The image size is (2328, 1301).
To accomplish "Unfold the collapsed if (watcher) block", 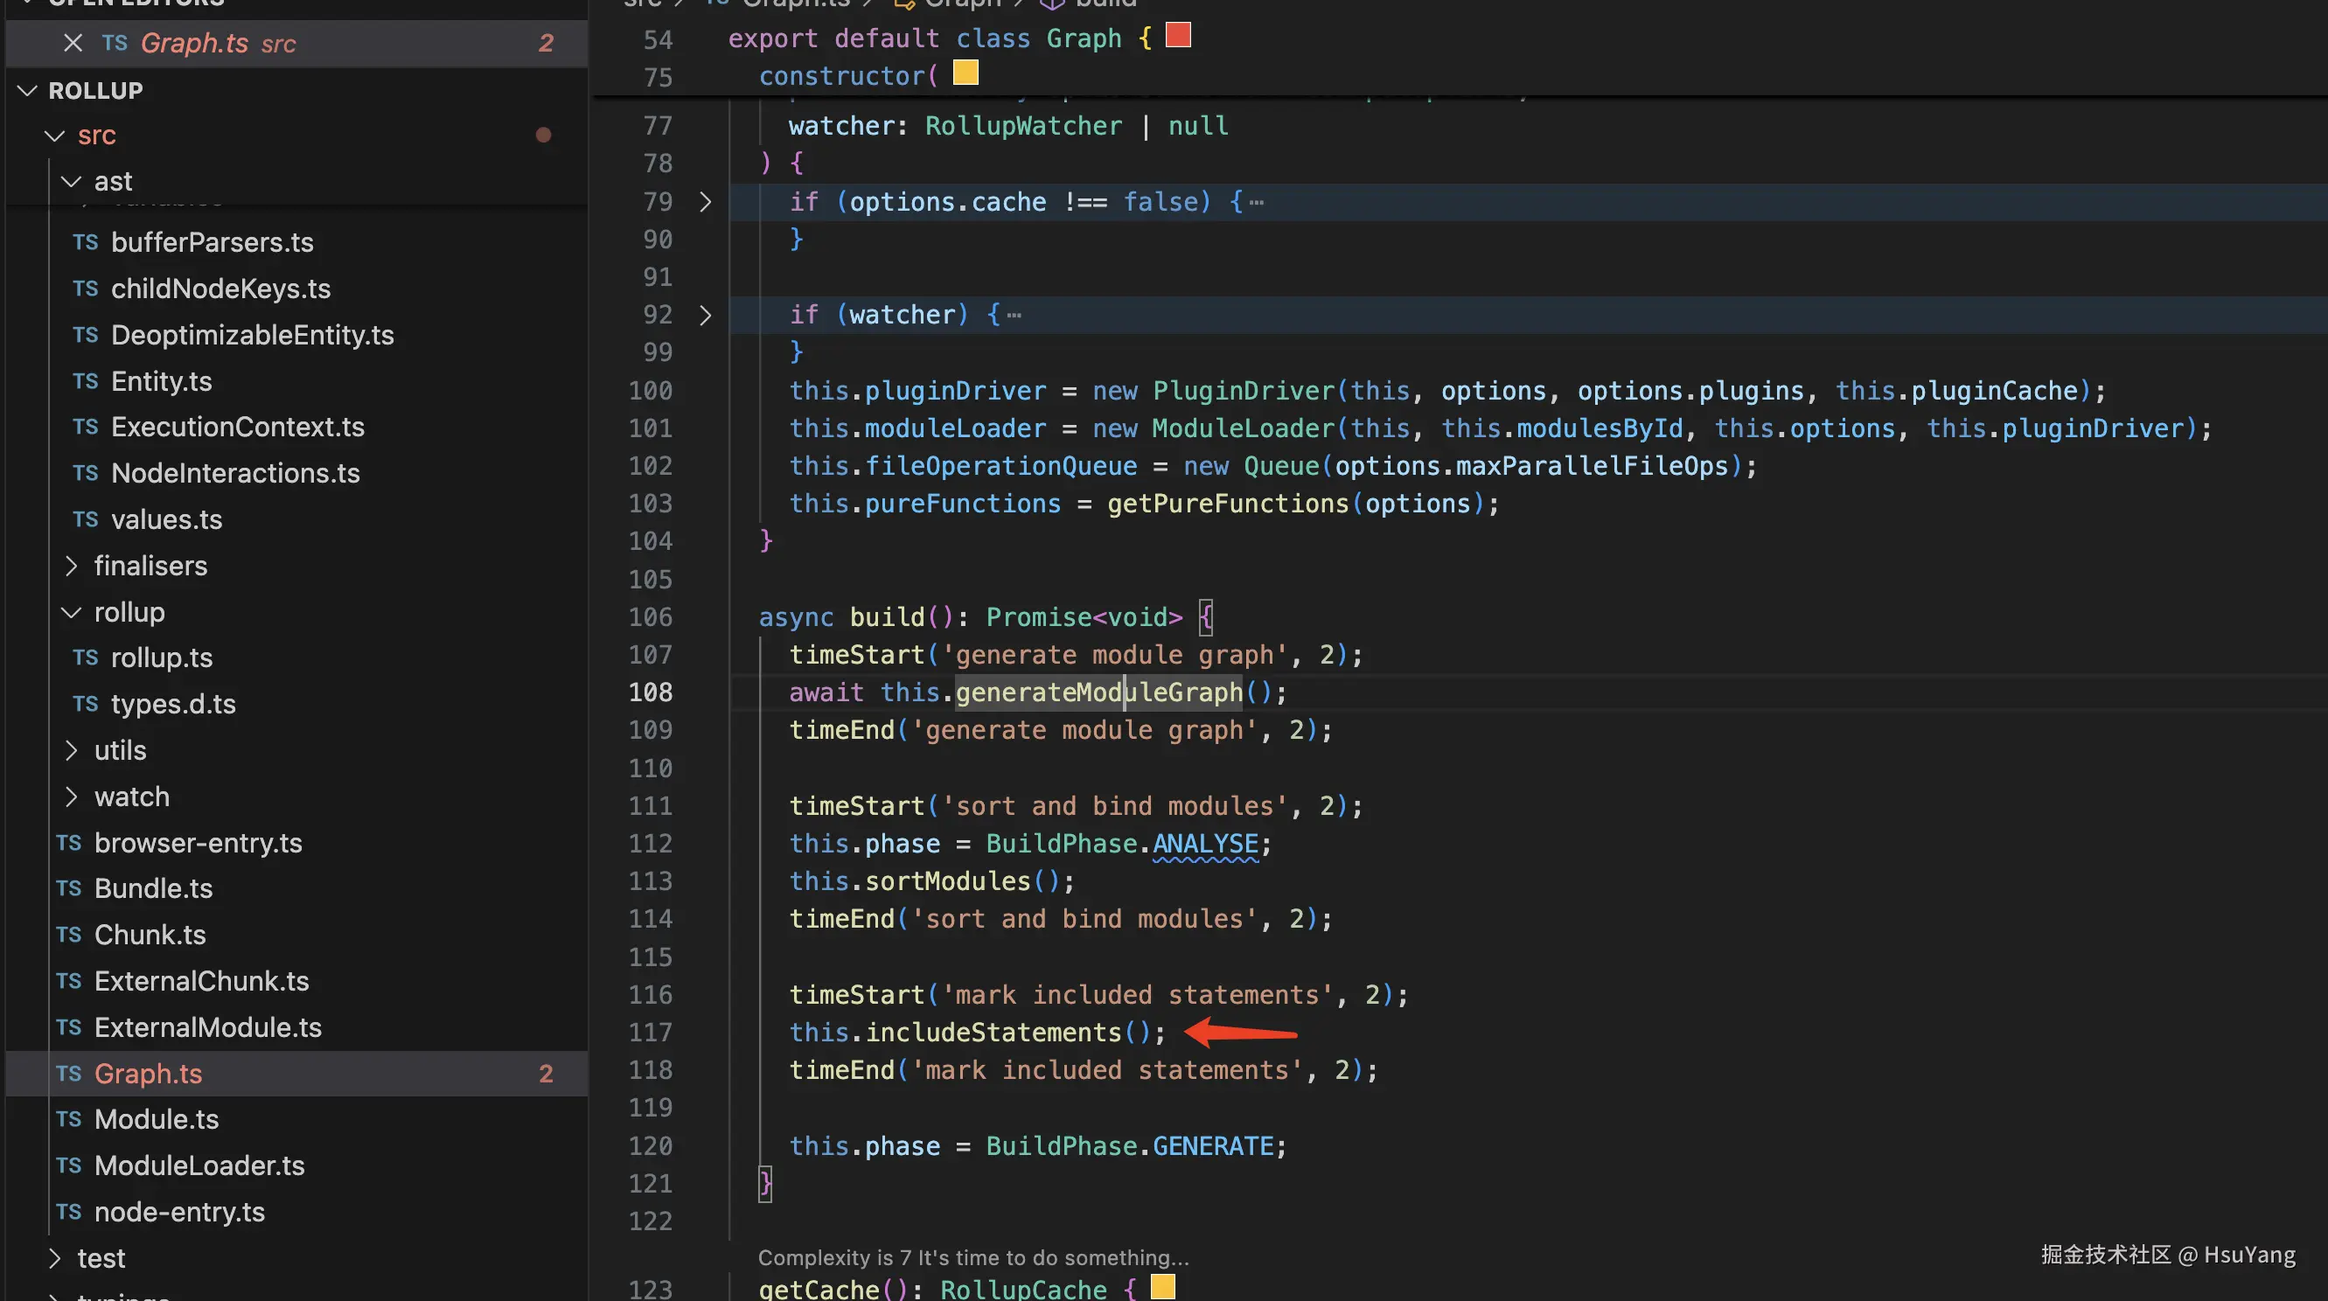I will [706, 315].
